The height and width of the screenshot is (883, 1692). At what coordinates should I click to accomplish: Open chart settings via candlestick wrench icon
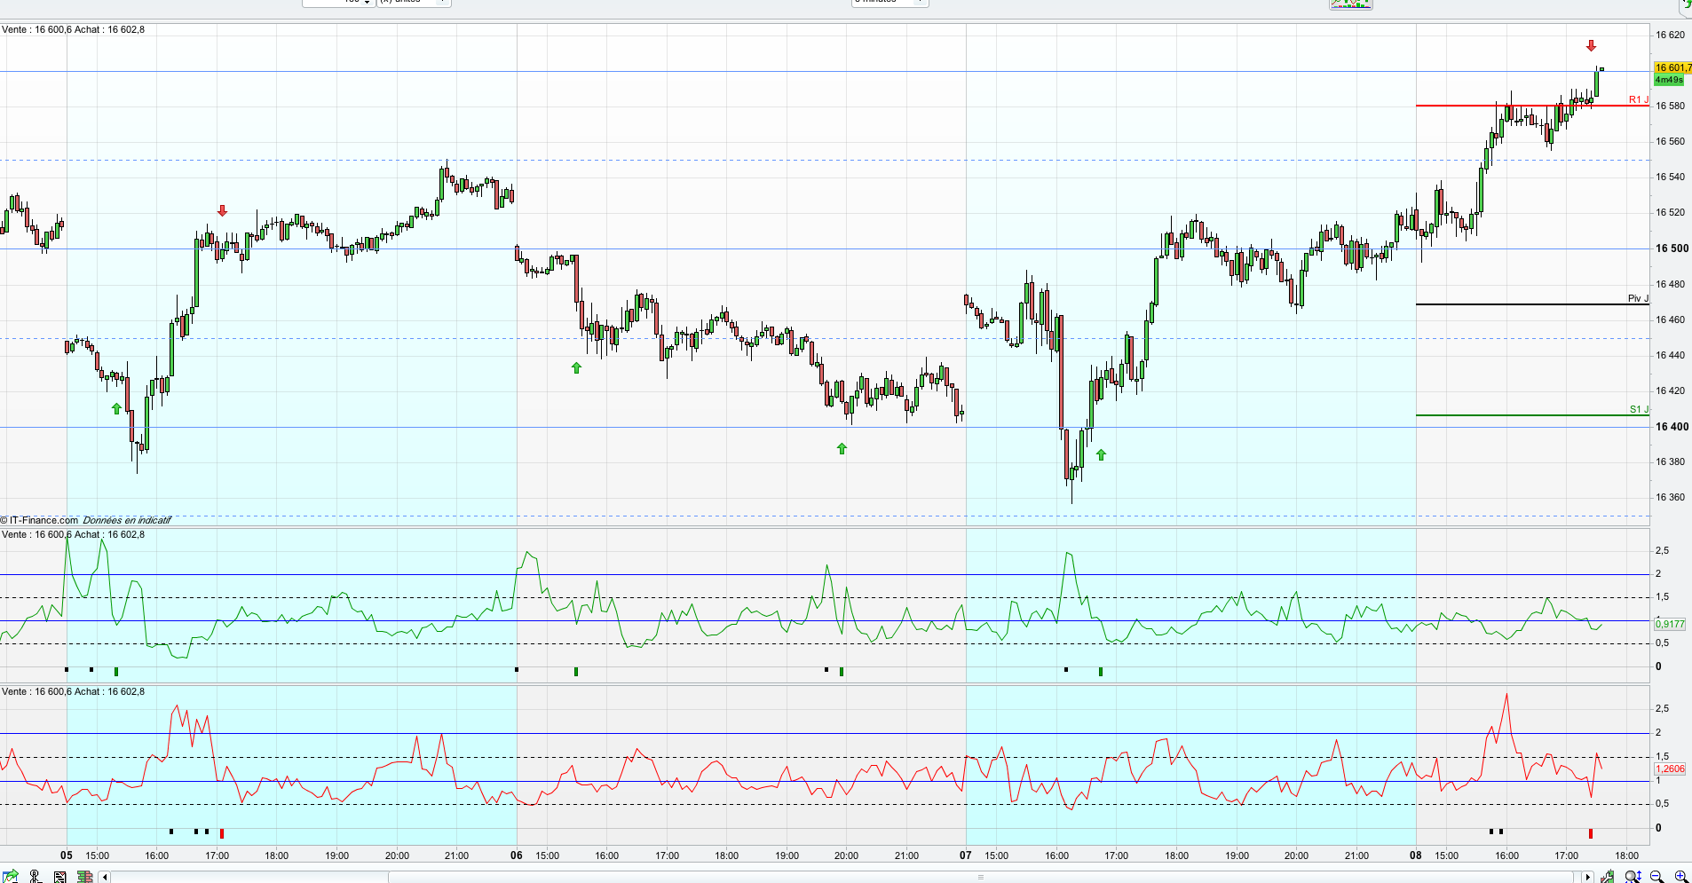[x=1608, y=877]
